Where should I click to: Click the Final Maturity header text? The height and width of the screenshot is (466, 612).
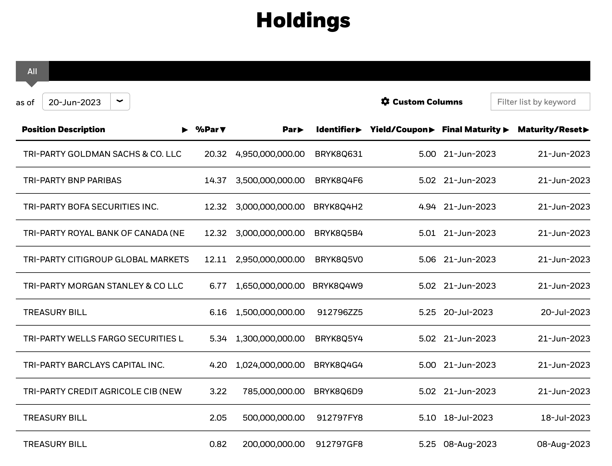pyautogui.click(x=471, y=130)
